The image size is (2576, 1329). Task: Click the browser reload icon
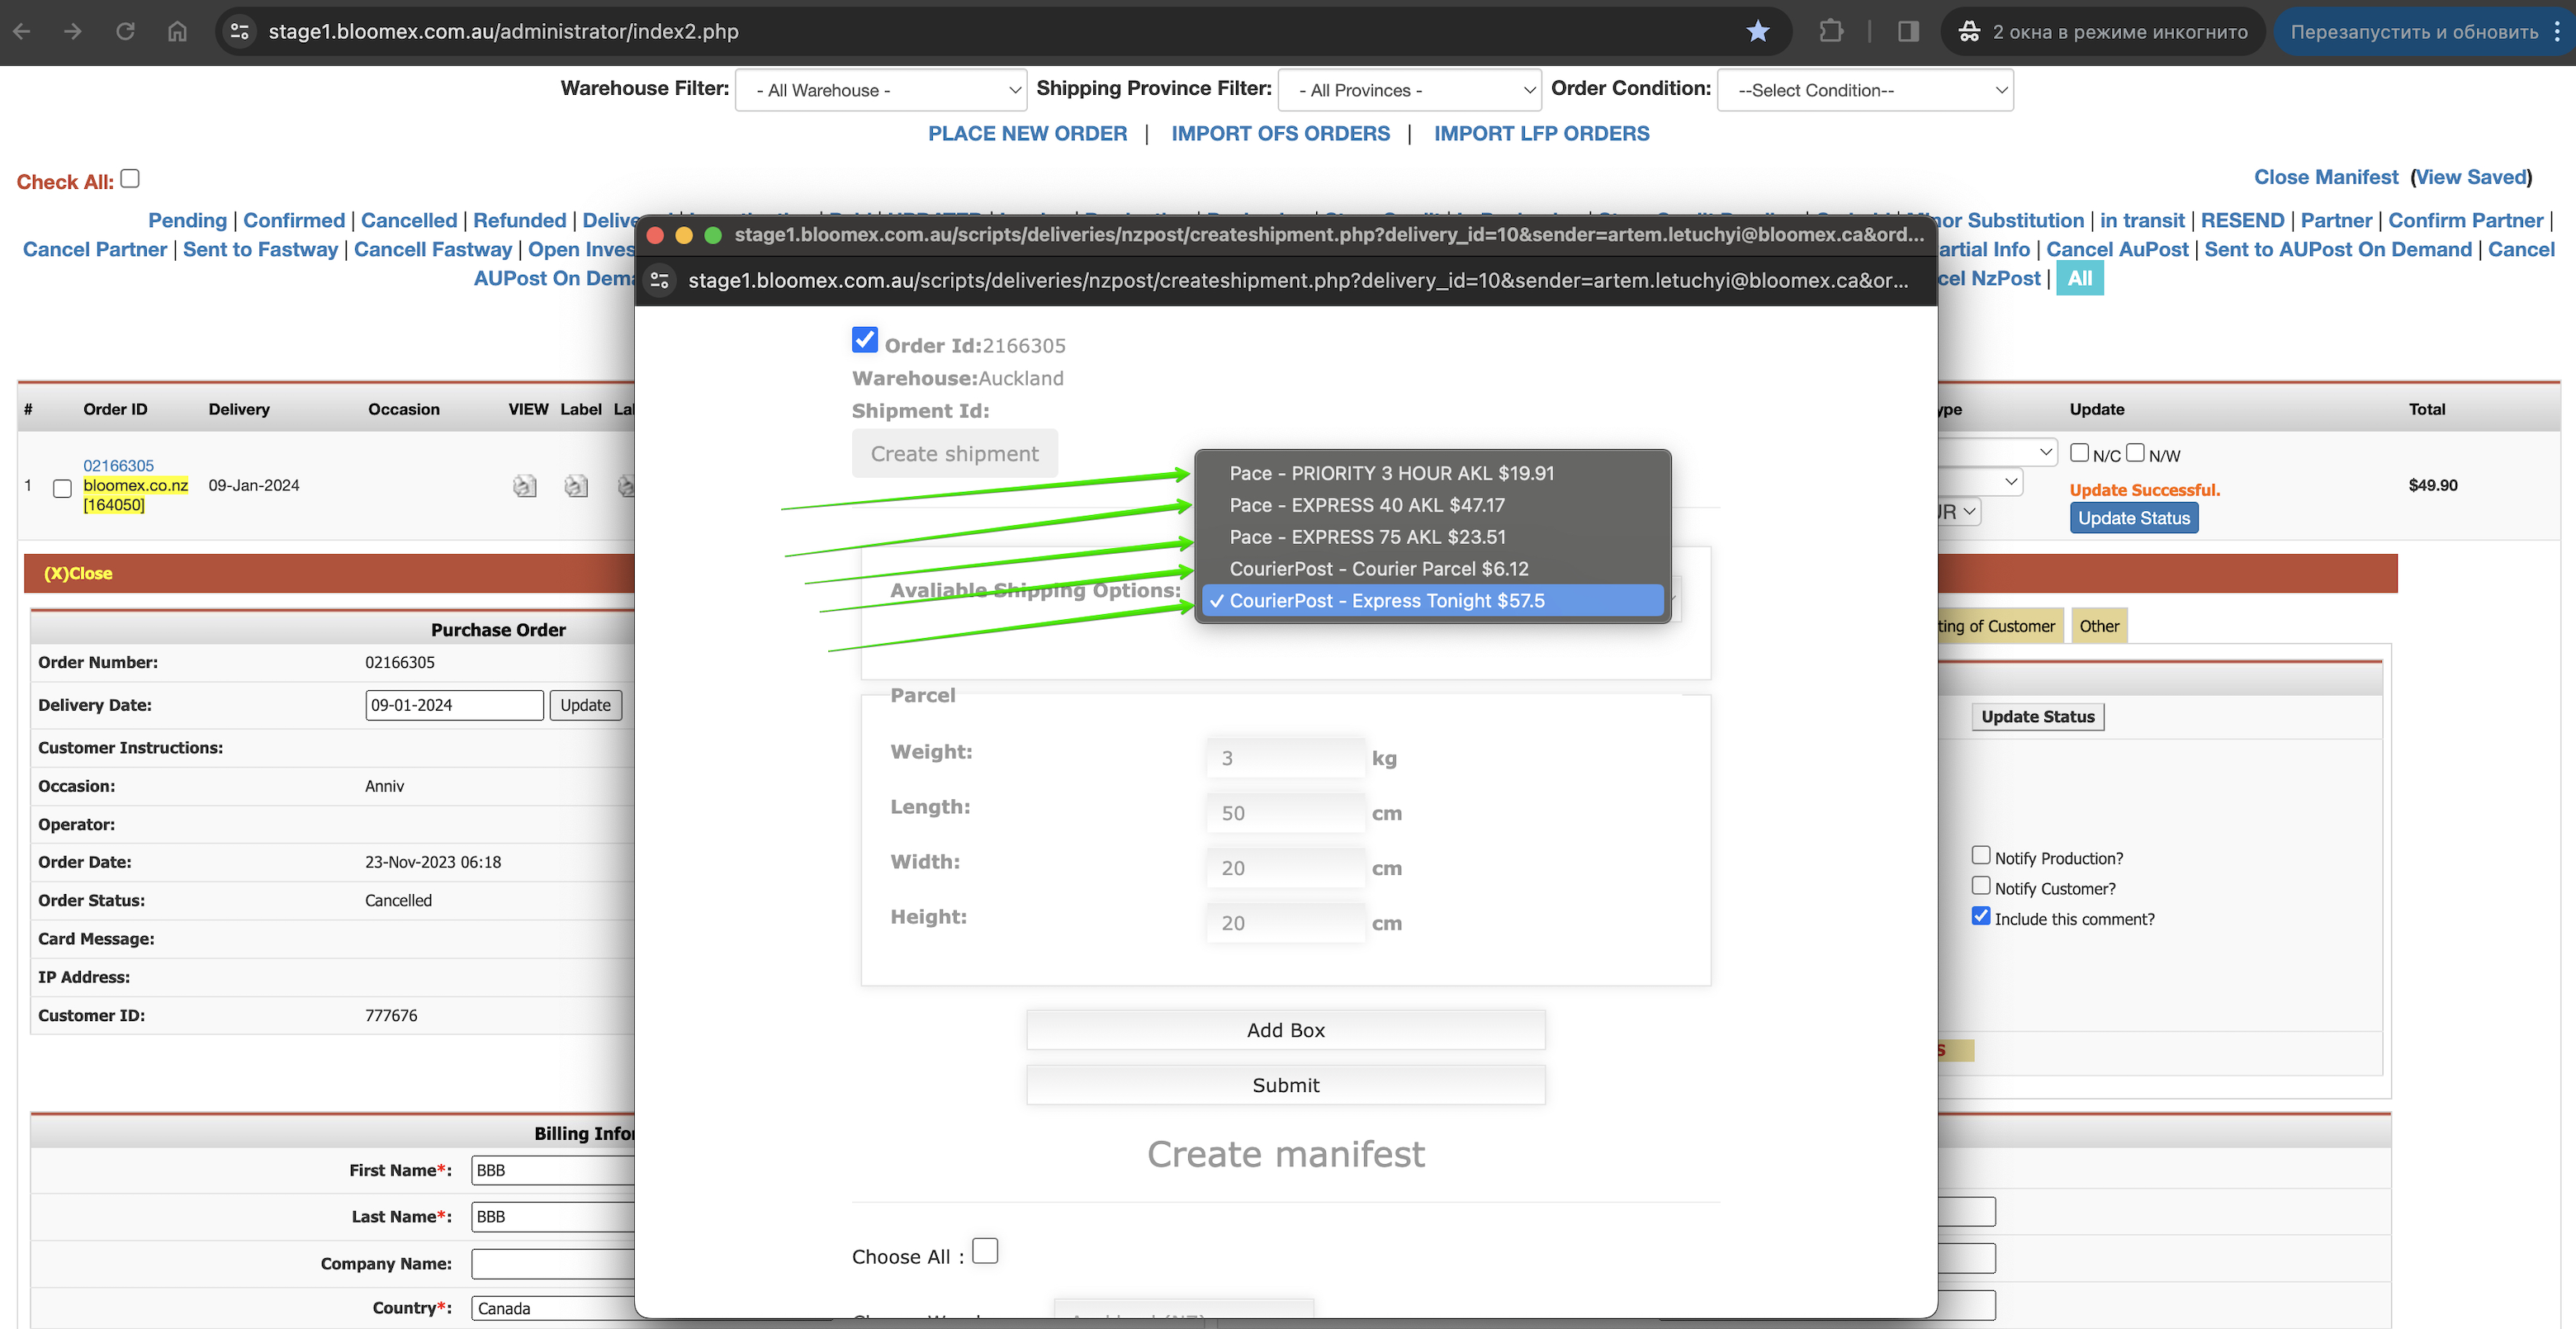tap(125, 31)
